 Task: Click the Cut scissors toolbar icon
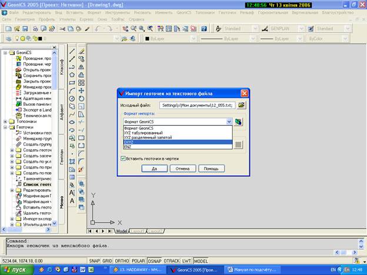pyautogui.click(x=62, y=29)
